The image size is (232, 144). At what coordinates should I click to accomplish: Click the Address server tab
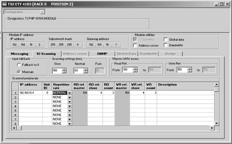point(75,54)
